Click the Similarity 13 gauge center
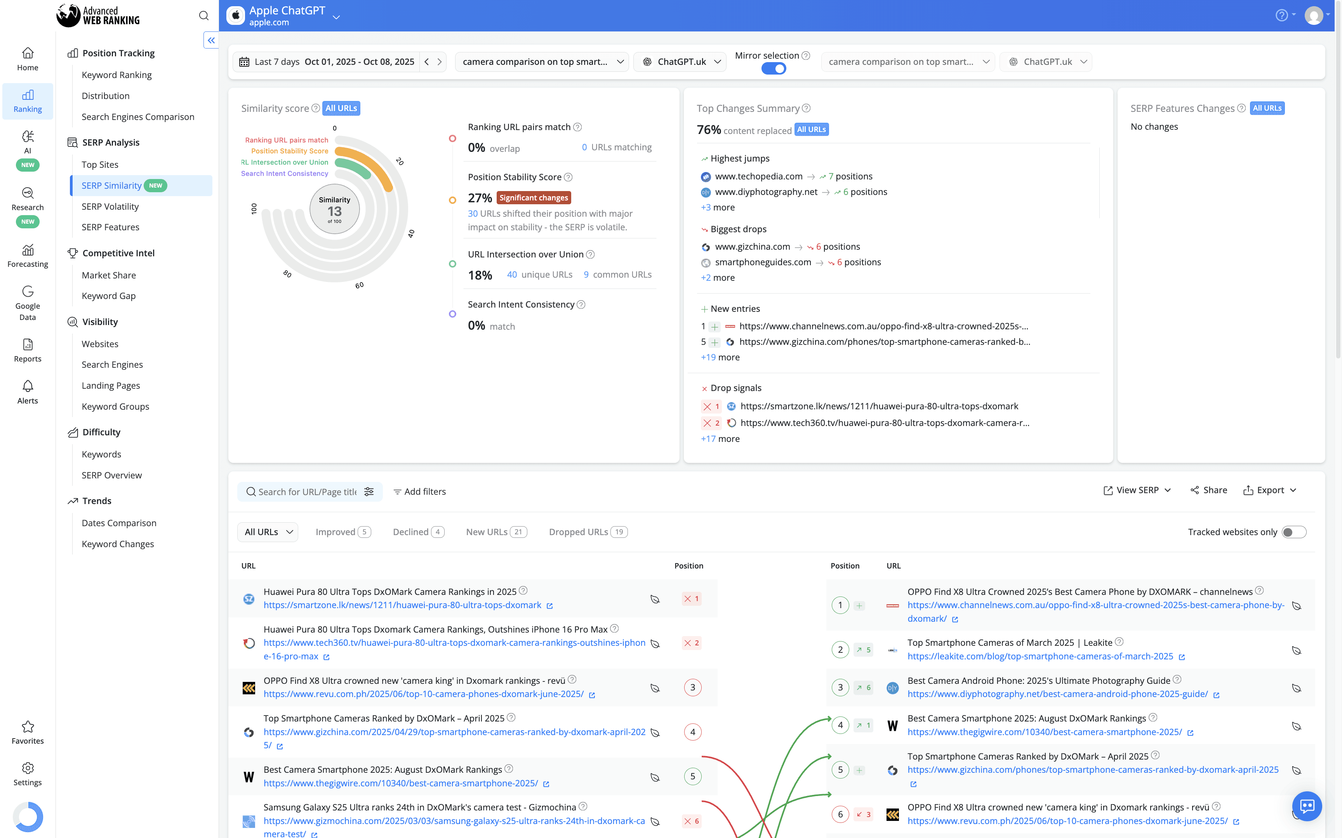Screen dimensions: 1342x838 (x=334, y=210)
